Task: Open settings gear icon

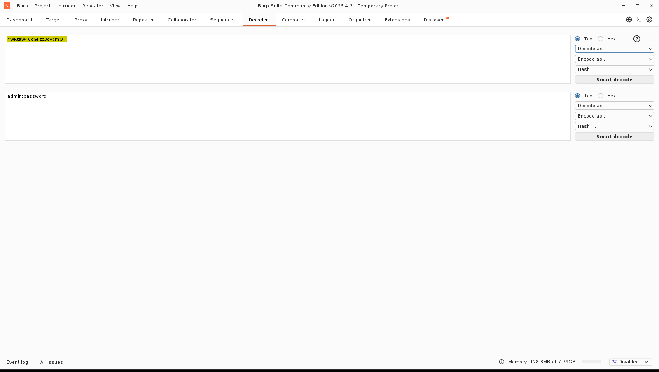Action: pyautogui.click(x=650, y=19)
